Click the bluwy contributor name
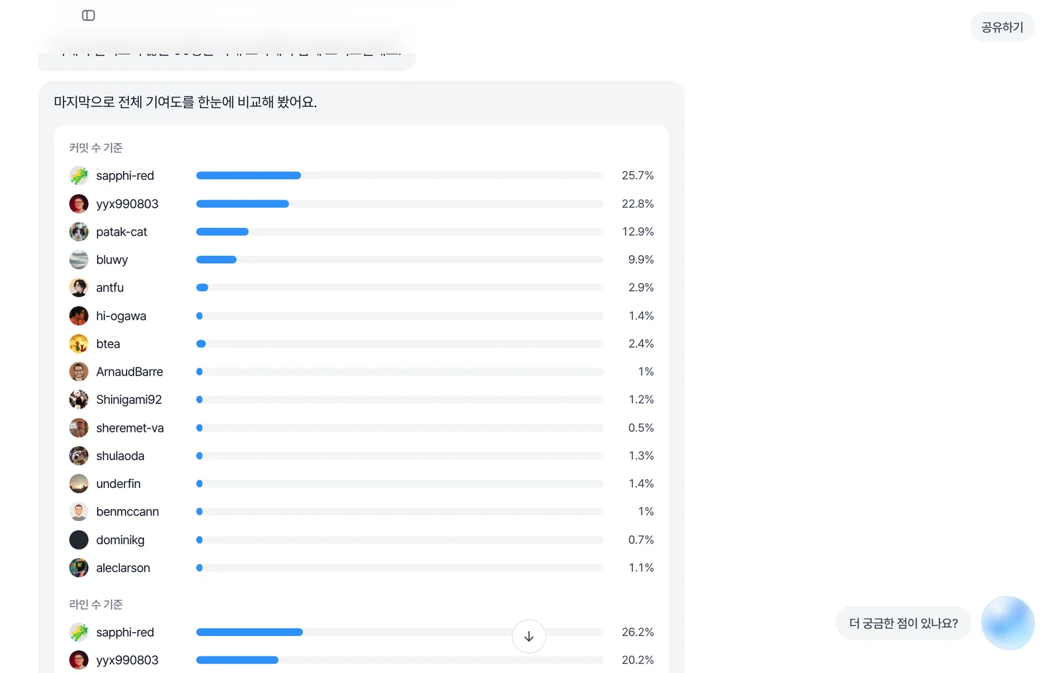 coord(112,260)
